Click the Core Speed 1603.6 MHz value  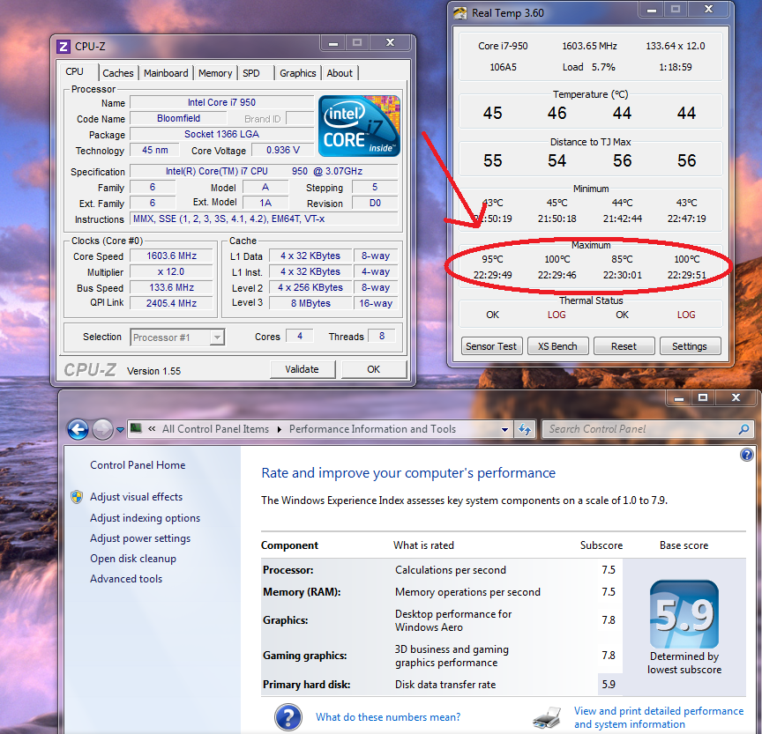(172, 256)
